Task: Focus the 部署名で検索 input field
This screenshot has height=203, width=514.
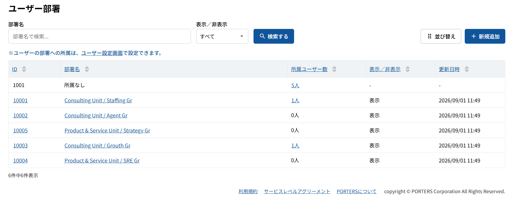Action: (x=100, y=36)
